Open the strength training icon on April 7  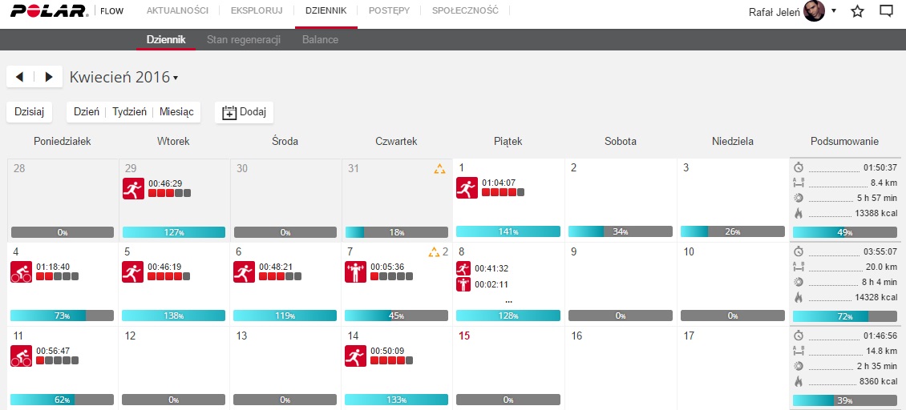[355, 272]
